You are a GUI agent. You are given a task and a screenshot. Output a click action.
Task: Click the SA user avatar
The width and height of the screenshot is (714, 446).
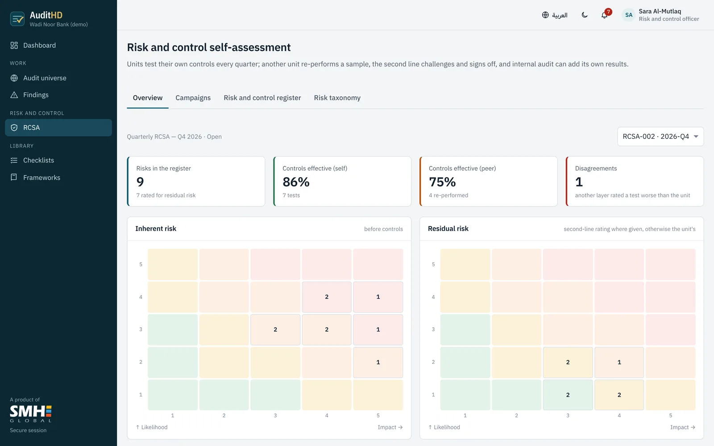pyautogui.click(x=629, y=15)
